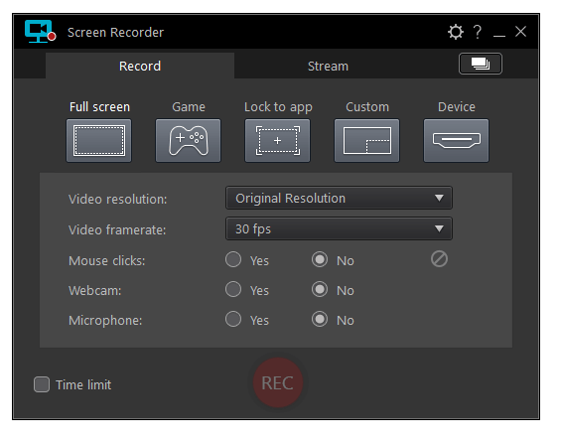Set Microphone to No radio option
This screenshot has height=443, width=561.
point(320,319)
